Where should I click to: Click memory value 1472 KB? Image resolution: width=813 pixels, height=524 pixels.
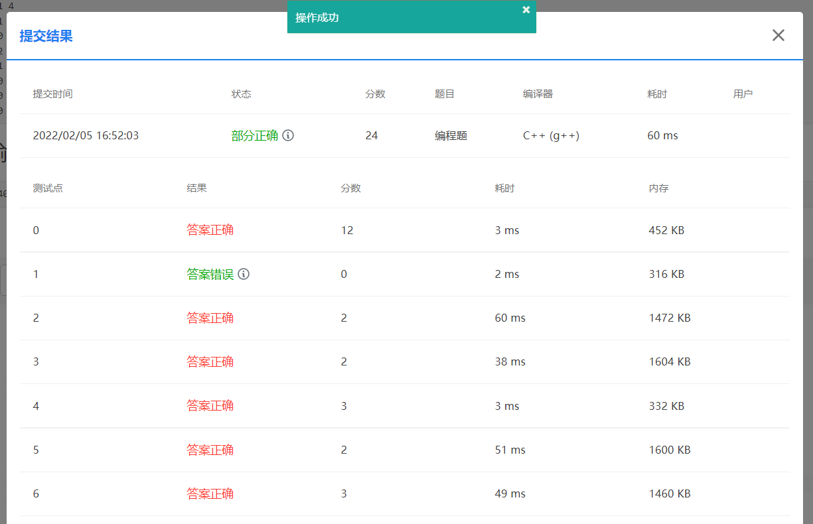point(670,318)
